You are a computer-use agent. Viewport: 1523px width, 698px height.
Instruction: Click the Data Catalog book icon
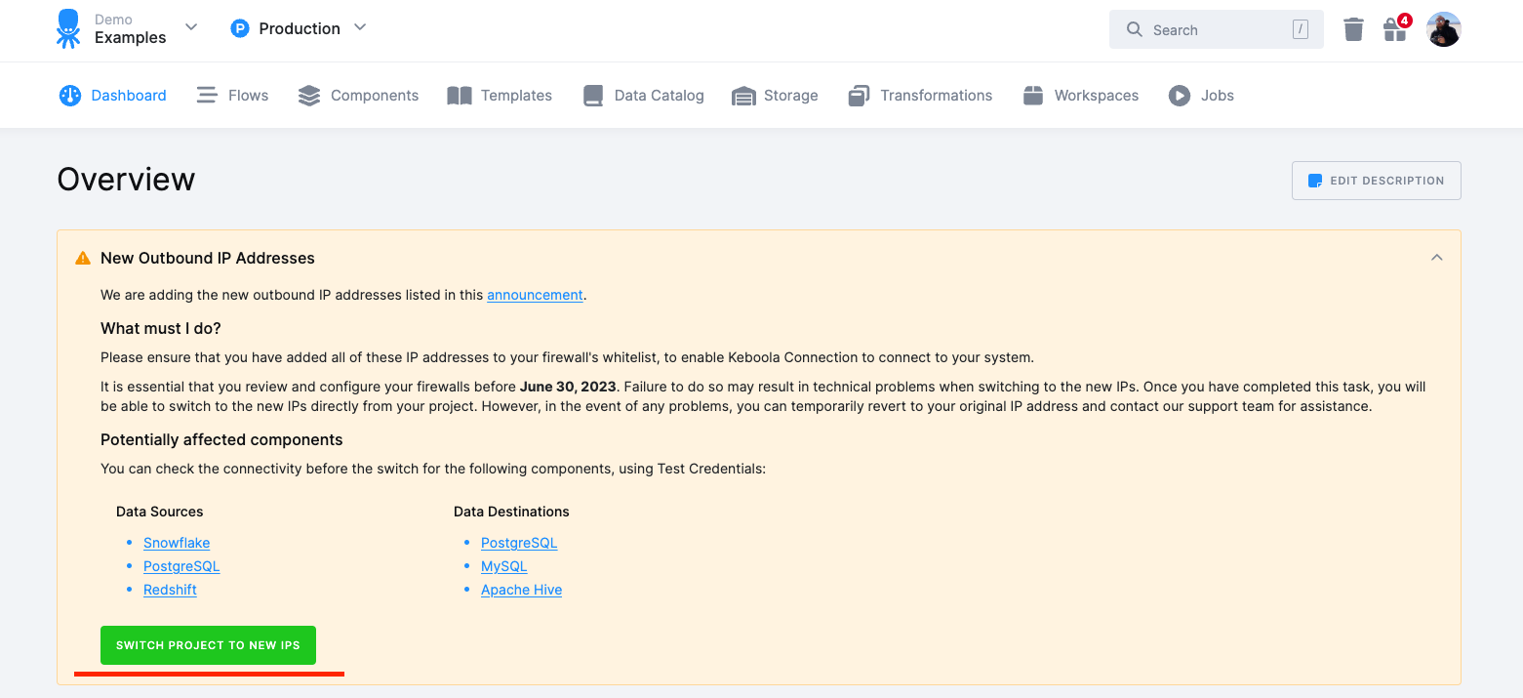(x=592, y=96)
